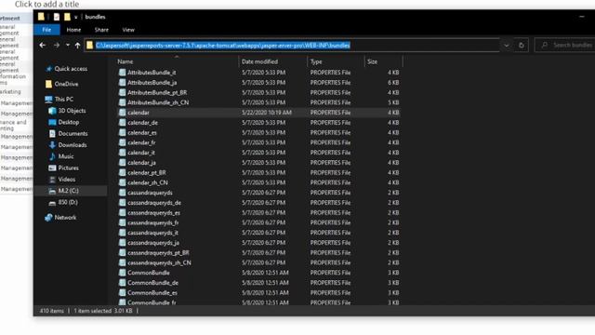Click the calendar_es file icon
Viewport: 595px width, 335px height.
click(122, 132)
